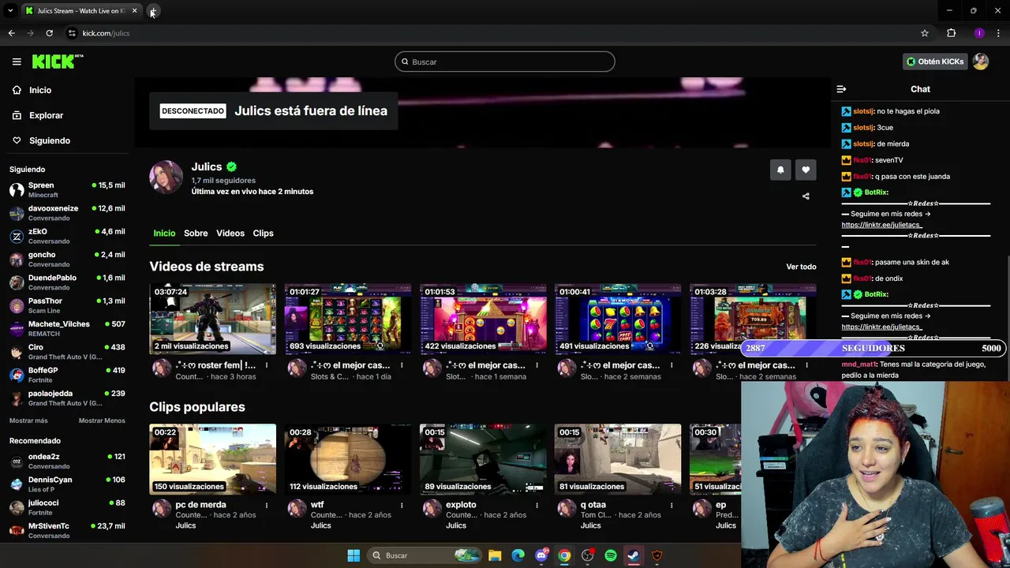Play the 'pc de merda' clip thumbnail
1010x568 pixels.
pyautogui.click(x=213, y=459)
